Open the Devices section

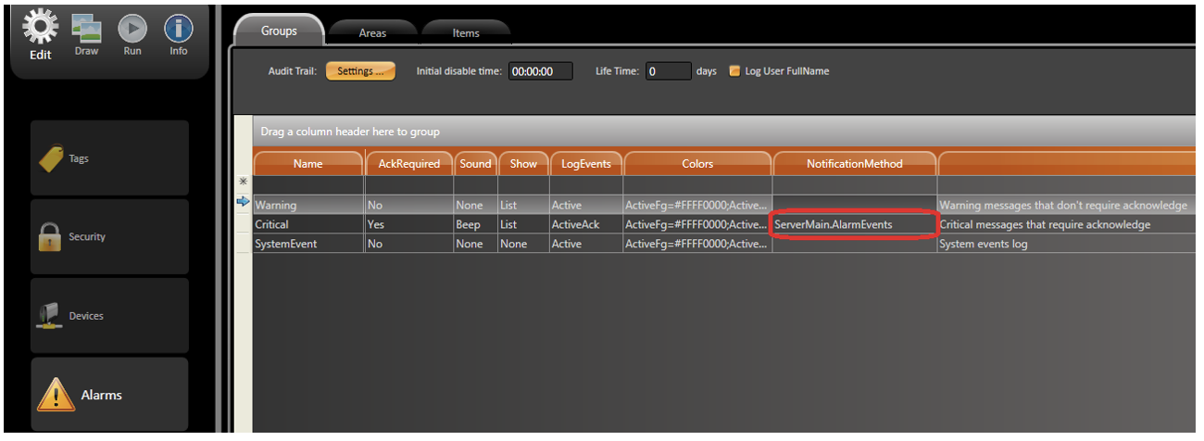(x=109, y=316)
